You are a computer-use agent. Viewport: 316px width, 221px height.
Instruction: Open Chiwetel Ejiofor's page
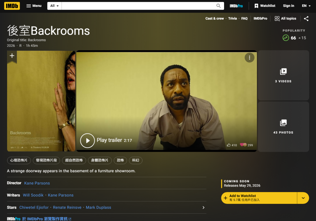pos(34,207)
